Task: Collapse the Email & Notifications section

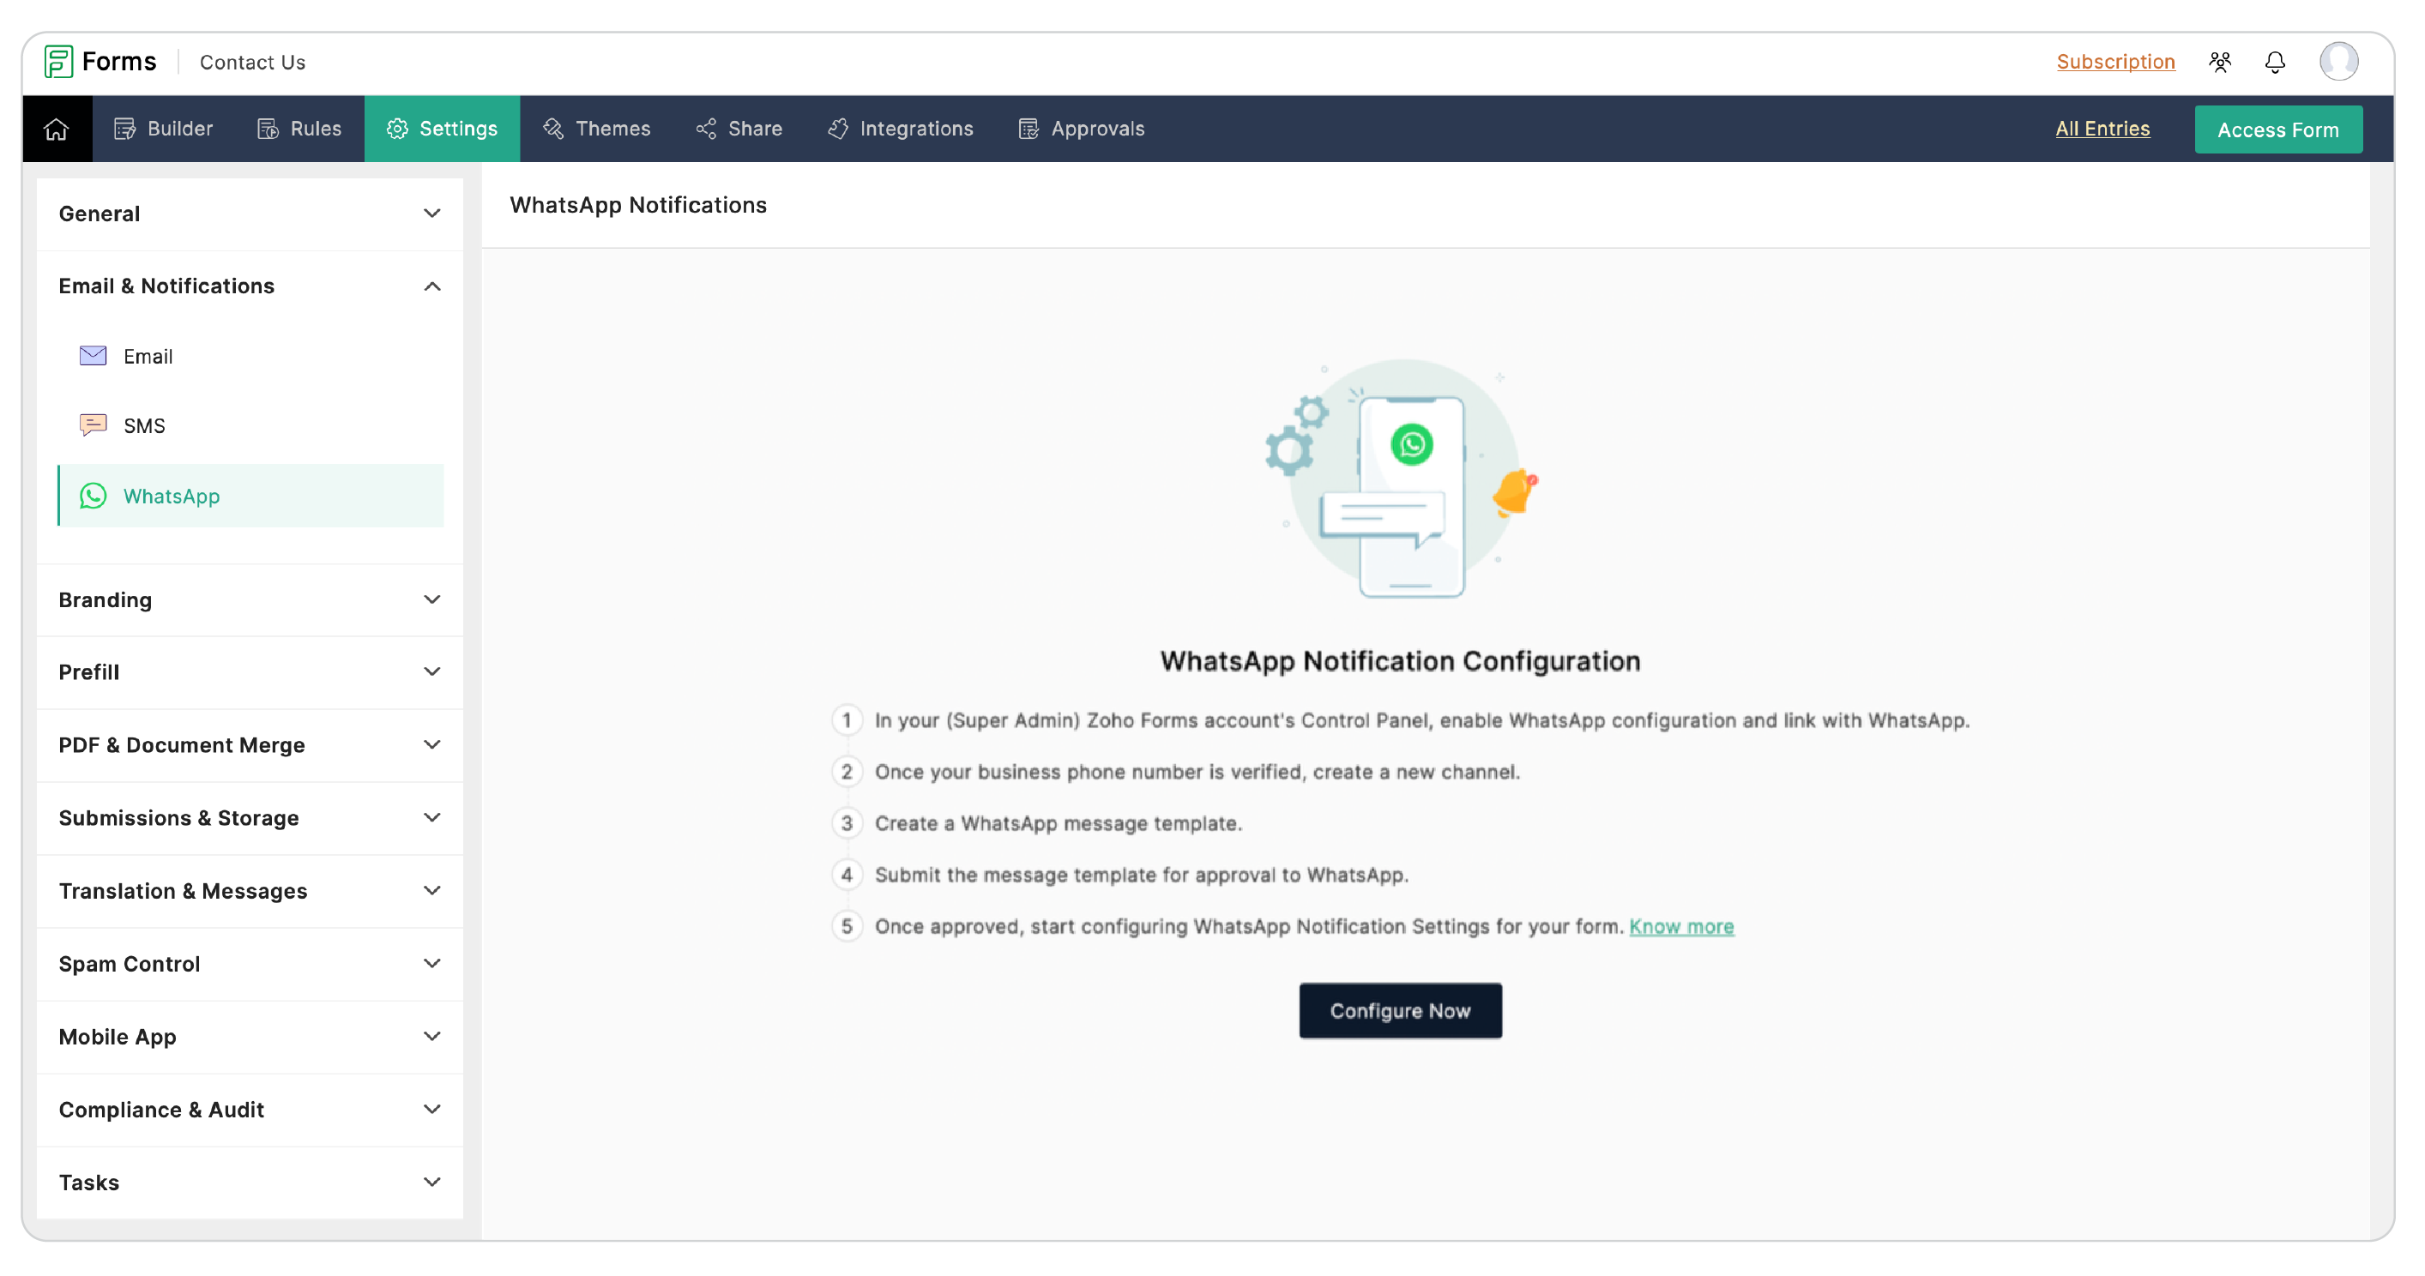Action: (x=250, y=286)
